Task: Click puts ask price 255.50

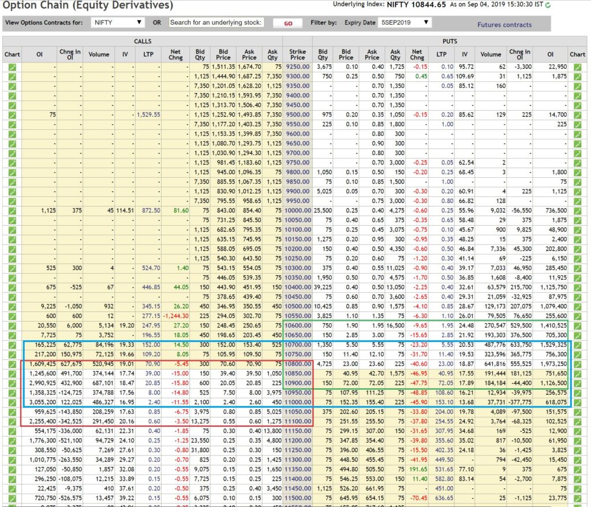Action: [375, 422]
